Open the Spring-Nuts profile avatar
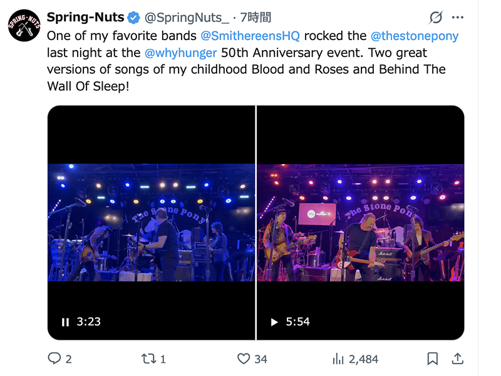This screenshot has width=501, height=376. (x=24, y=25)
